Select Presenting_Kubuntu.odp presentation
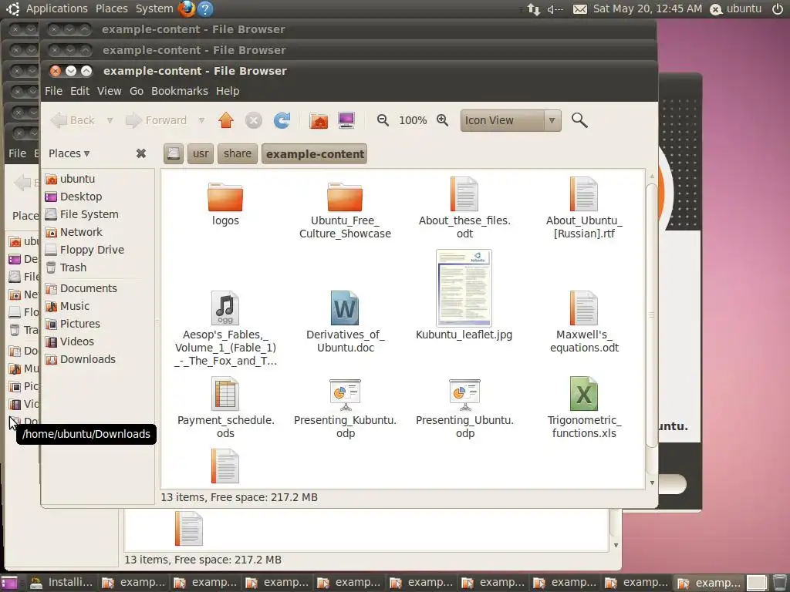The width and height of the screenshot is (790, 592). click(345, 409)
